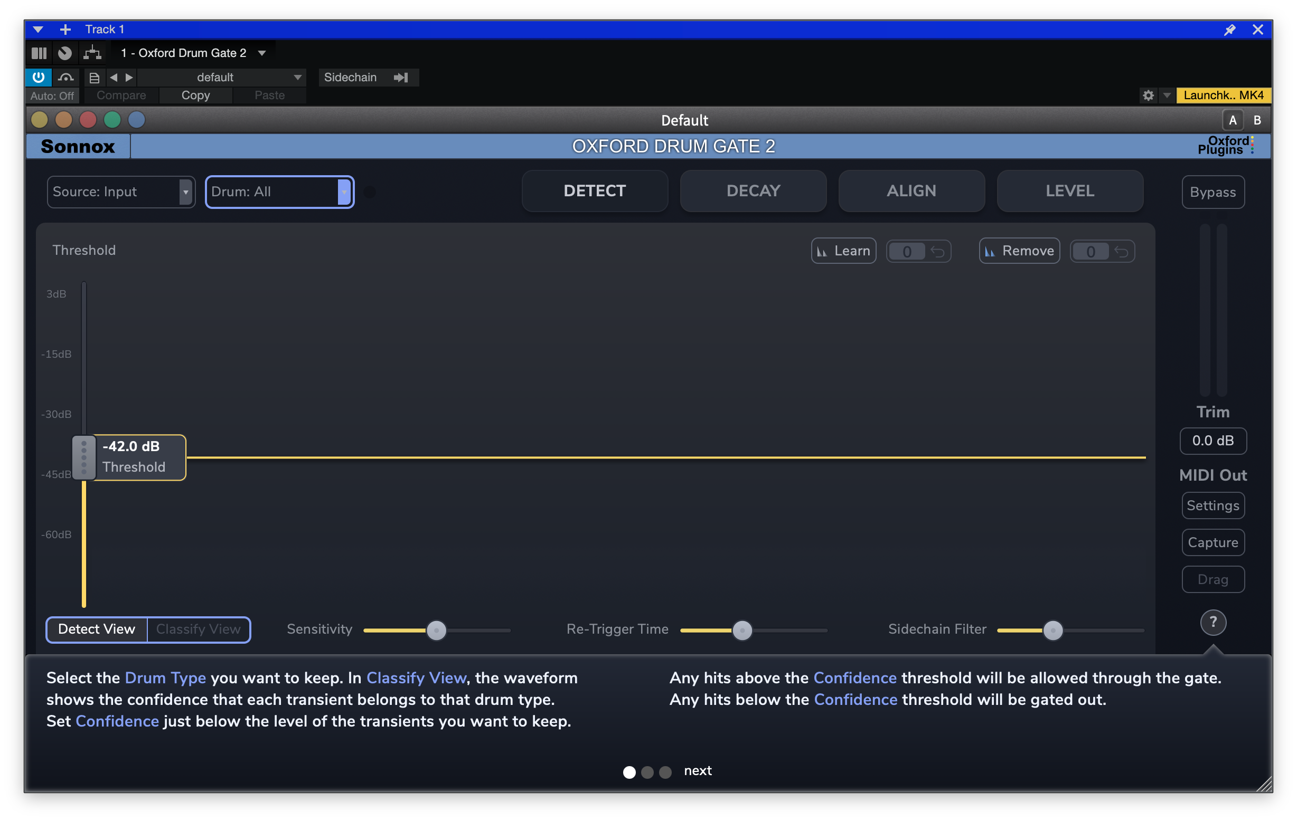Open the ALIGN tab
The image size is (1297, 821).
pyautogui.click(x=911, y=191)
